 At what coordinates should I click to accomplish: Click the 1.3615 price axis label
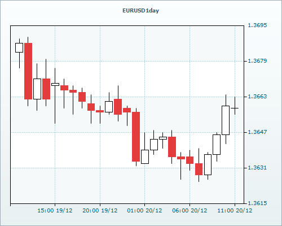pyautogui.click(x=257, y=203)
